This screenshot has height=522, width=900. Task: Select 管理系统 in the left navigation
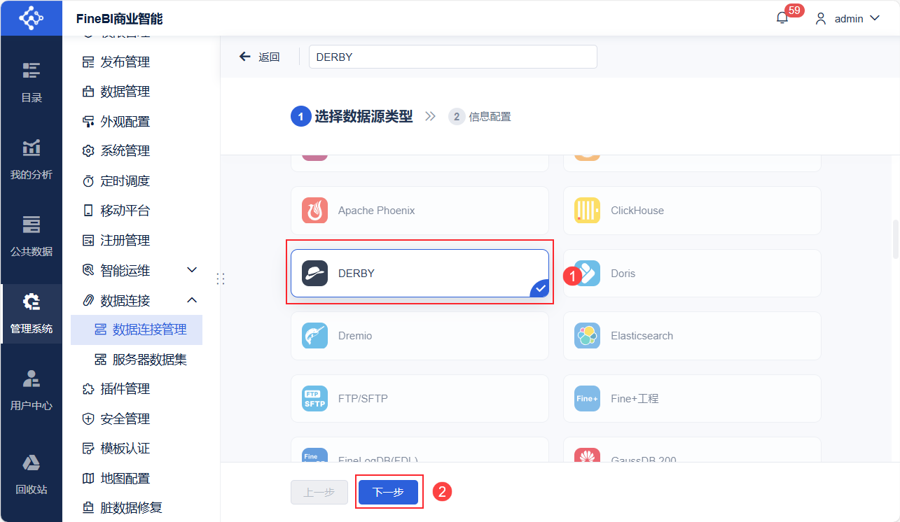(31, 313)
